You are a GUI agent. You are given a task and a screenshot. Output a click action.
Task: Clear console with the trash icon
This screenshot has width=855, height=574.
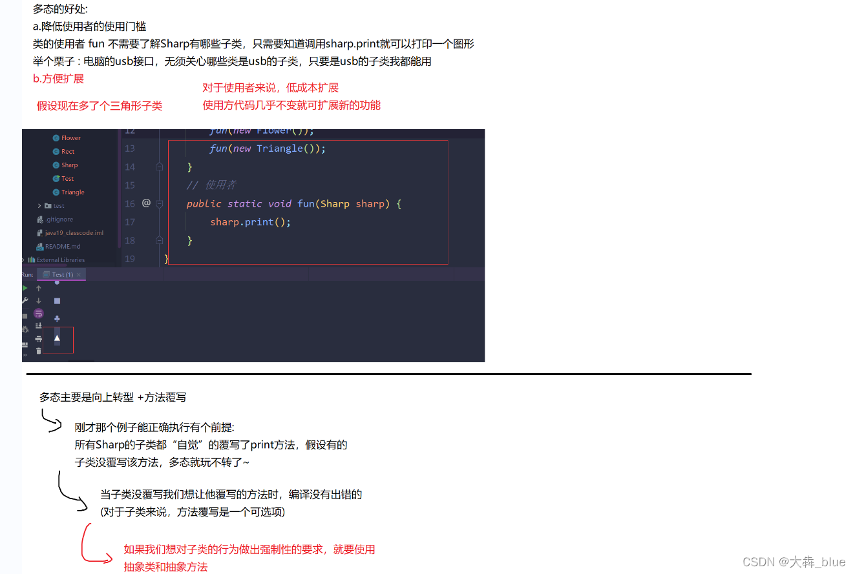(x=39, y=351)
